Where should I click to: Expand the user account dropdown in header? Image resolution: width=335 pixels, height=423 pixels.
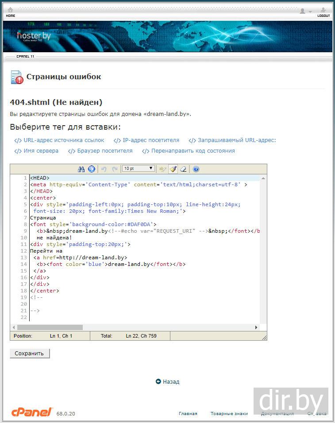305,12
